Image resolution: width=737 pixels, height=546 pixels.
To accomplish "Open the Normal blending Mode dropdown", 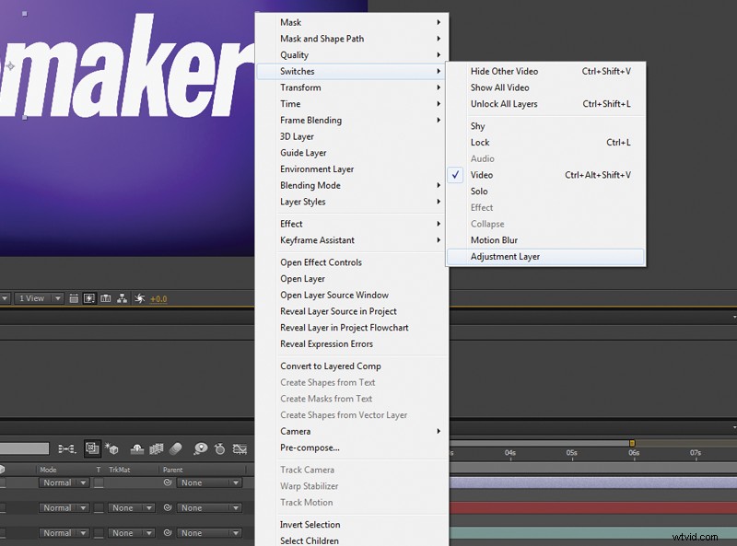I will pos(63,482).
